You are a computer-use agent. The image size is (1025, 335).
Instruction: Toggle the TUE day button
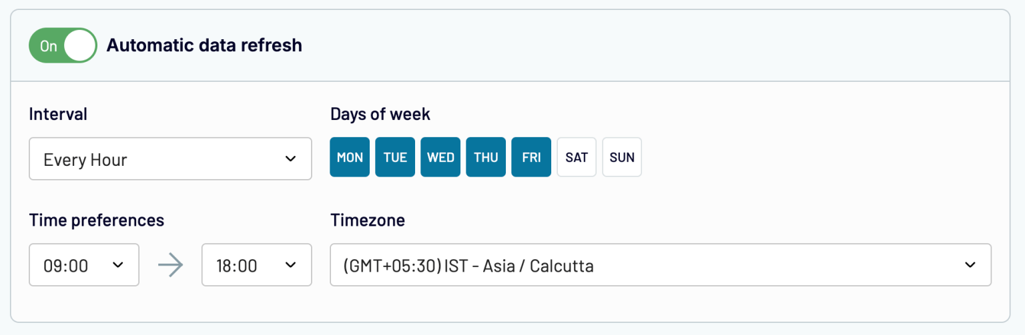[x=395, y=157]
